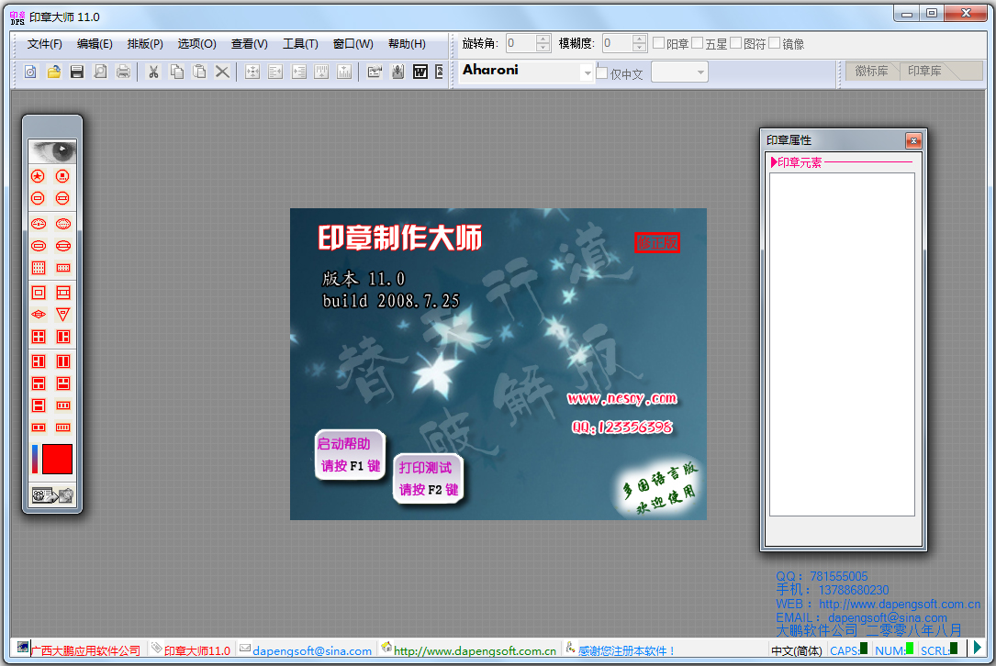Click the paste clipboard icon

199,72
